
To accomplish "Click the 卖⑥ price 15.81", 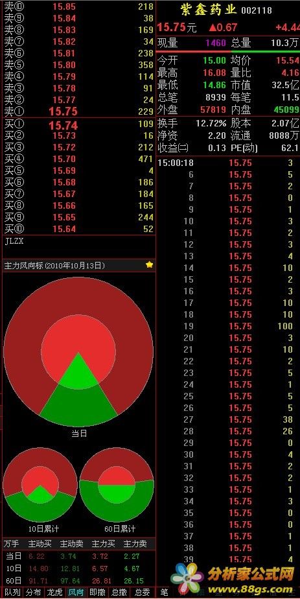I will click(x=64, y=53).
